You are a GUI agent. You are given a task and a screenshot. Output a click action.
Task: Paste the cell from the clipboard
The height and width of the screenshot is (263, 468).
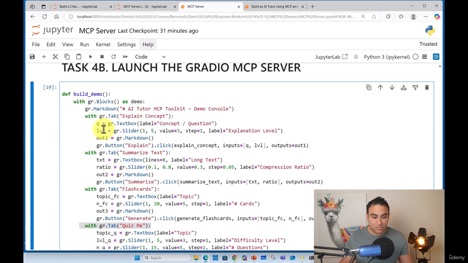coord(79,57)
